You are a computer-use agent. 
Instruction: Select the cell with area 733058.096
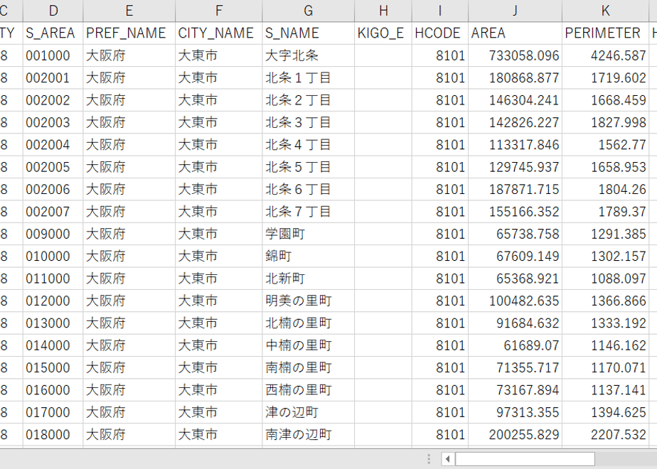[515, 55]
